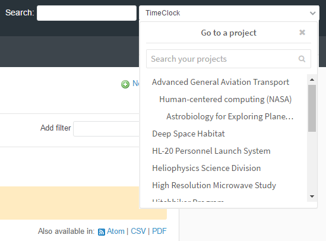Image resolution: width=326 pixels, height=241 pixels.
Task: Click the green plus New icon
Action: [x=125, y=84]
